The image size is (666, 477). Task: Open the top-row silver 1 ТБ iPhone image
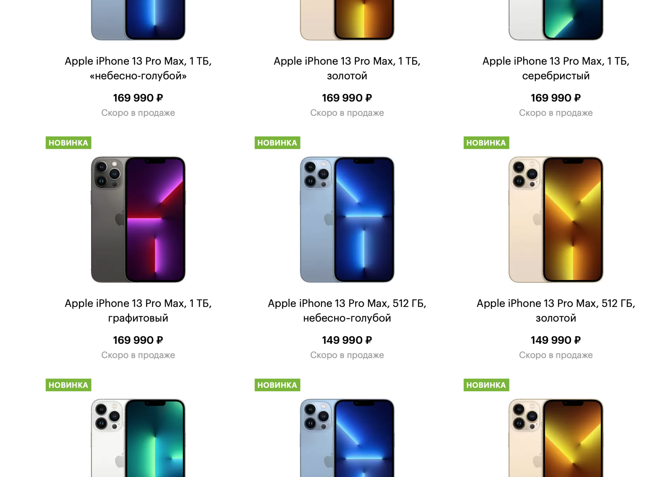556,20
